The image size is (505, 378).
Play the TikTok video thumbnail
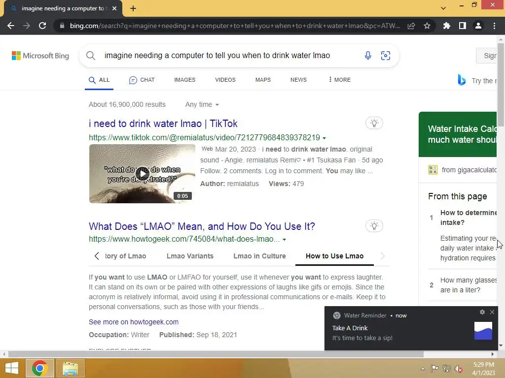click(x=142, y=174)
